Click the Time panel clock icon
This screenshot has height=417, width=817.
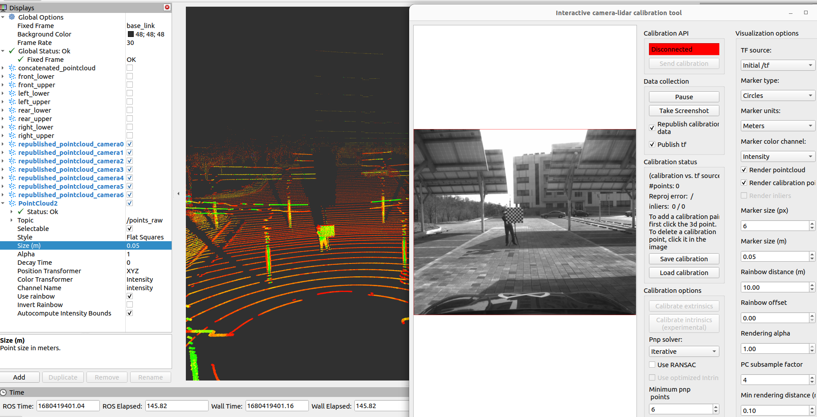pyautogui.click(x=4, y=392)
